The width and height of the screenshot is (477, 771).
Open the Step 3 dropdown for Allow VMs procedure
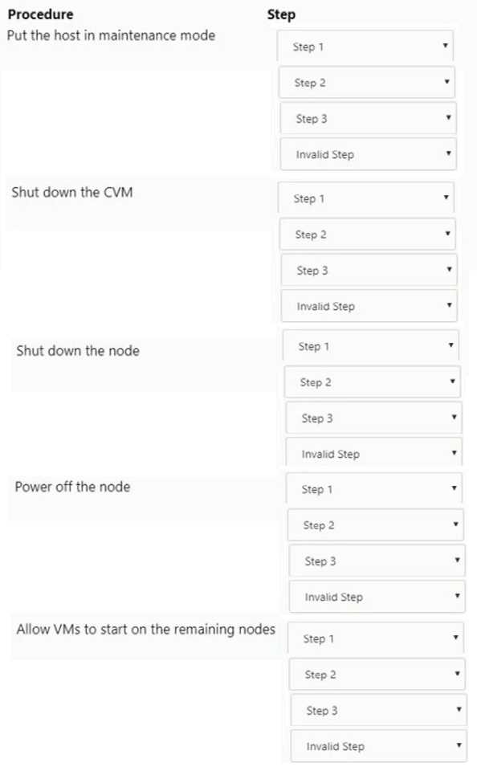click(375, 710)
